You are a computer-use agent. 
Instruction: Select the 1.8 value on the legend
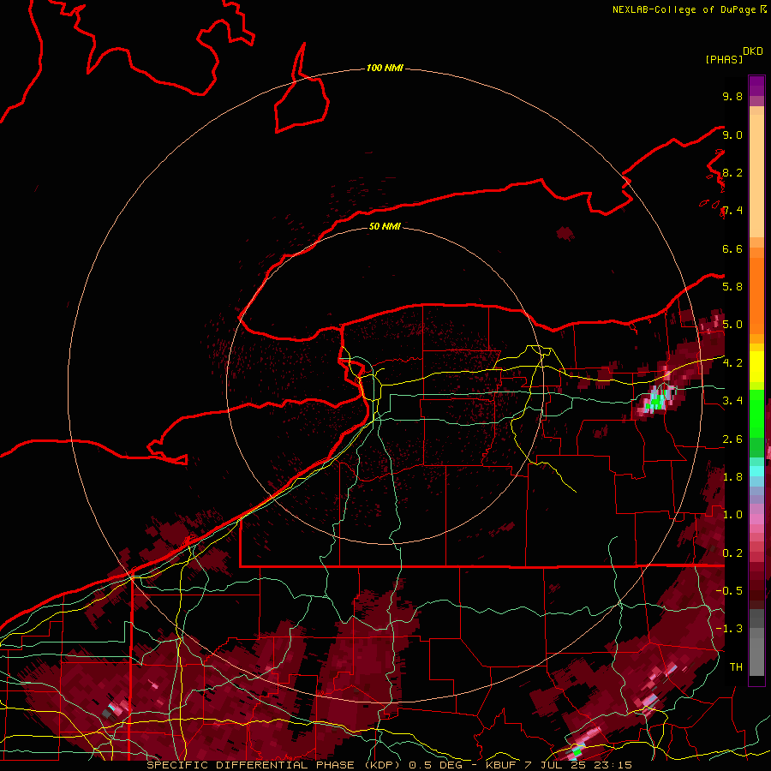pos(732,476)
